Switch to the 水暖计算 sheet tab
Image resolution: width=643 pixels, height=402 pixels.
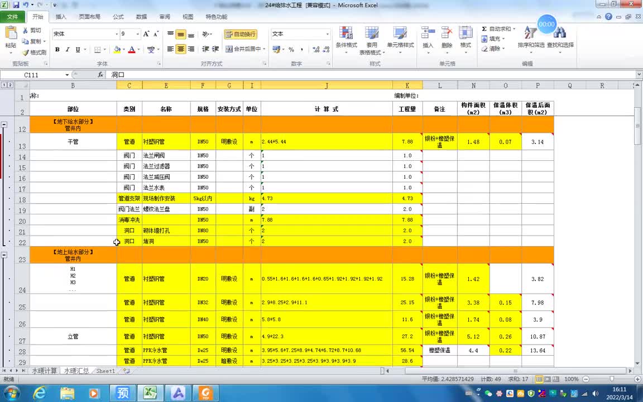click(45, 371)
